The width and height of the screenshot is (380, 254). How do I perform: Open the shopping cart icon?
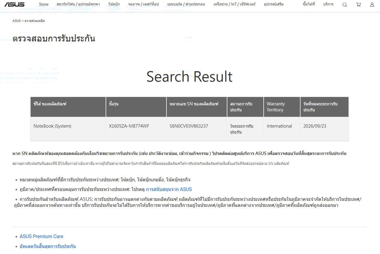(x=358, y=5)
